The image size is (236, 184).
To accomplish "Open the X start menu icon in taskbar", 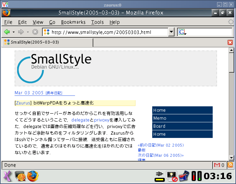I will (7, 176).
